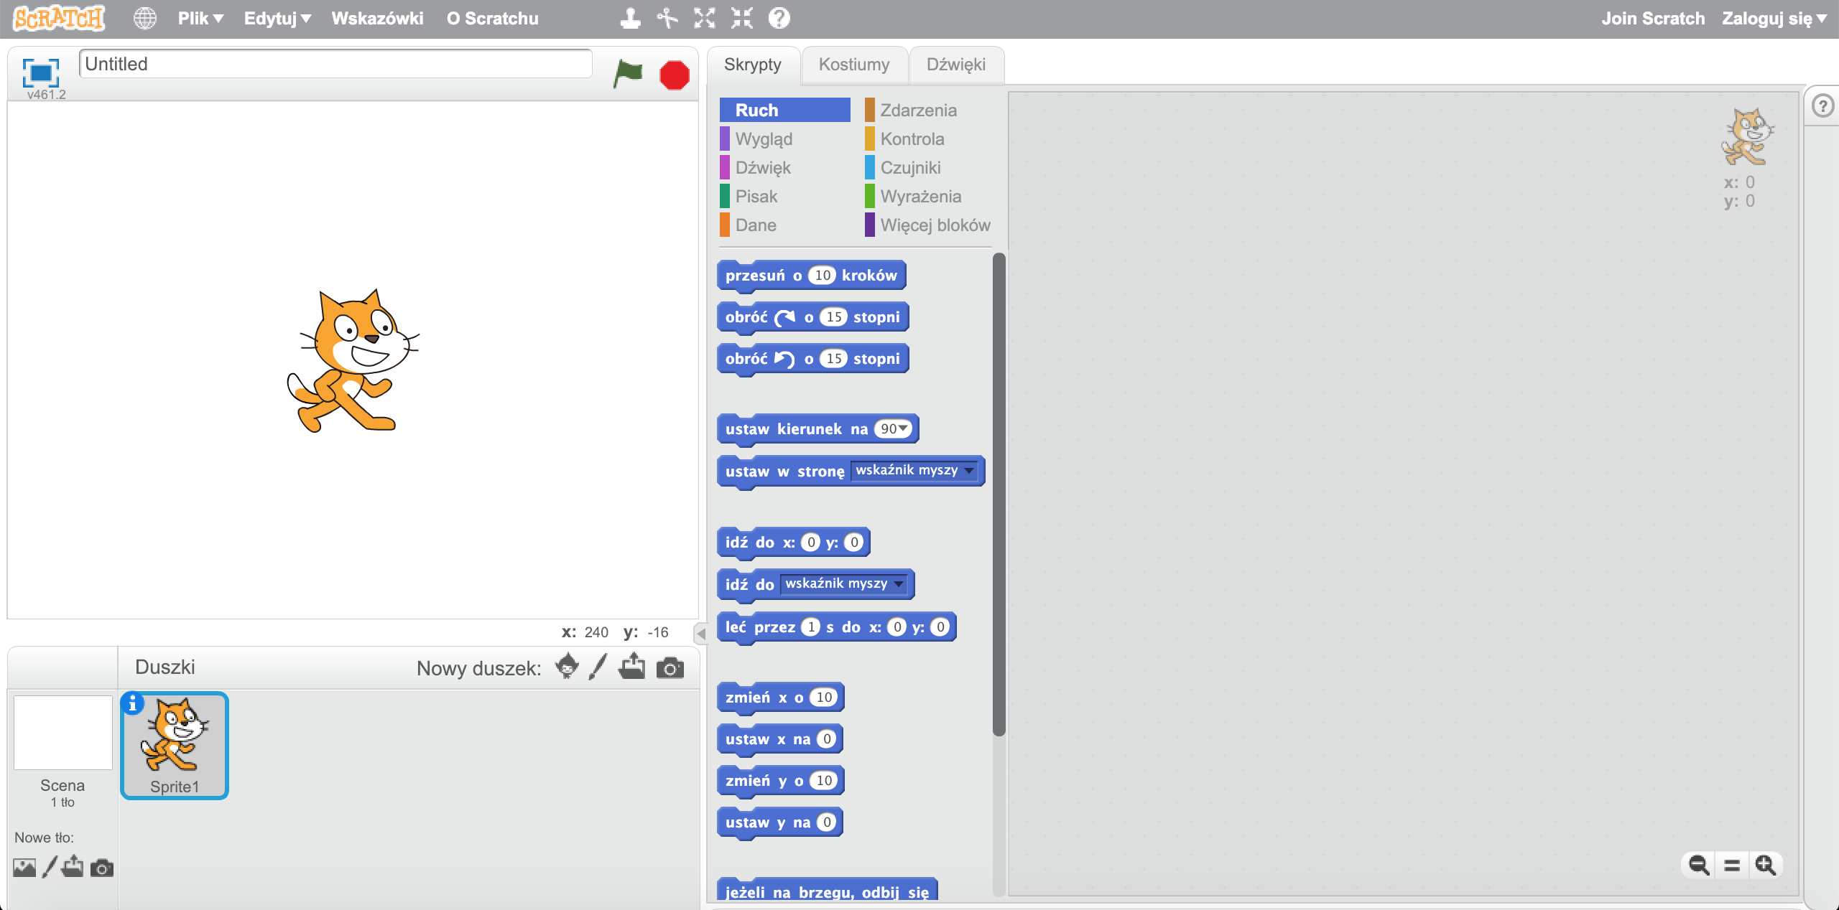Screen dimensions: 1839x910
Task: Switch to the Kostiumy tab
Action: tap(854, 65)
